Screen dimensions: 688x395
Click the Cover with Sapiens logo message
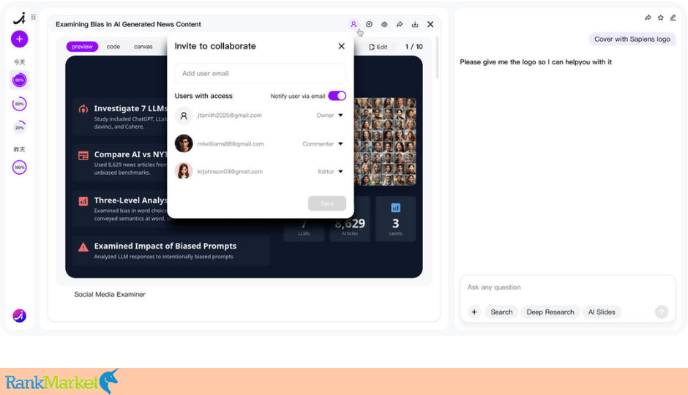(632, 39)
